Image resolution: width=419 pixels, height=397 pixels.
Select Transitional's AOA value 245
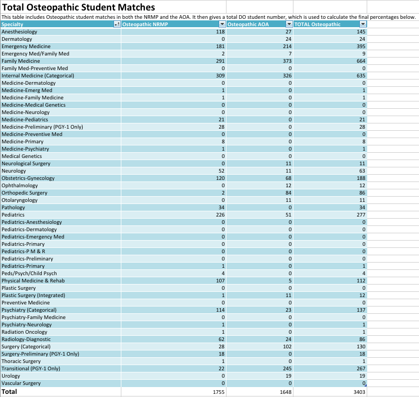[x=287, y=368]
